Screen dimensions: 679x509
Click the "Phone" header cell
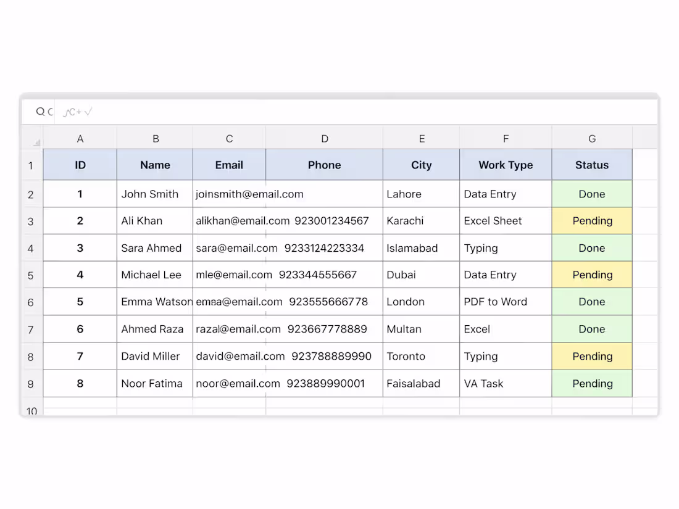tap(324, 165)
